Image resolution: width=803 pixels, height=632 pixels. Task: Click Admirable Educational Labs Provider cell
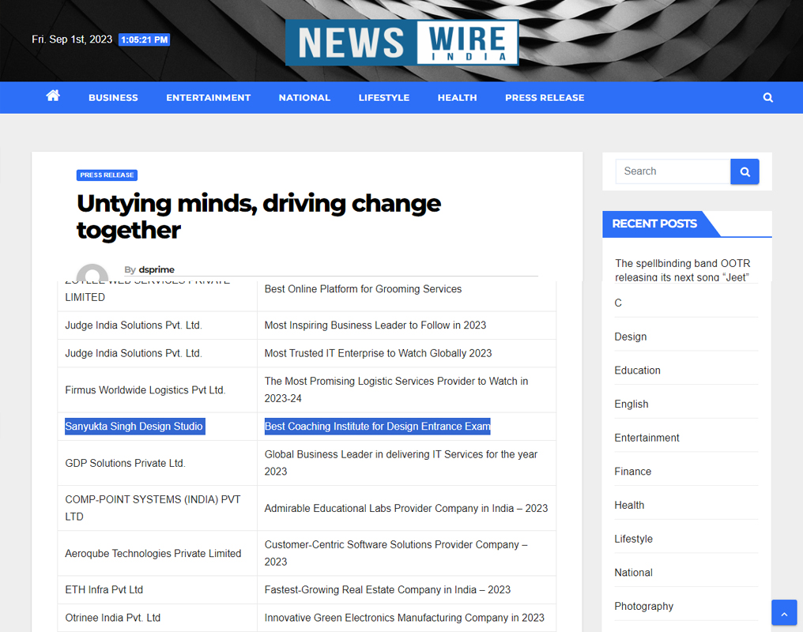click(406, 509)
